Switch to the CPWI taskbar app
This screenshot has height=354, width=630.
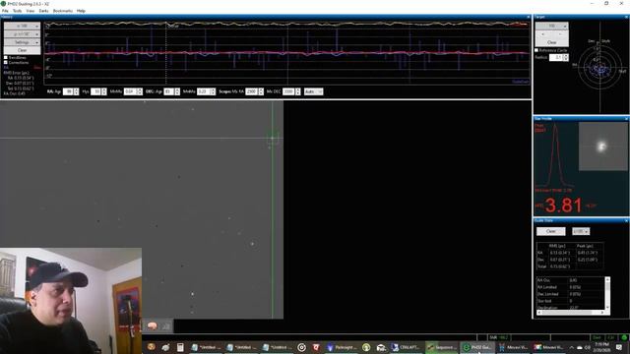[406, 347]
